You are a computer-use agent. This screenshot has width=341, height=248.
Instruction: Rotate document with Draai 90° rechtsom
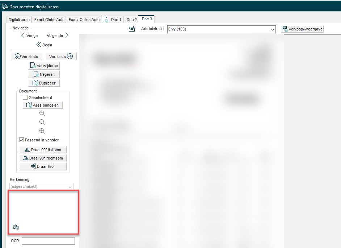(43, 158)
